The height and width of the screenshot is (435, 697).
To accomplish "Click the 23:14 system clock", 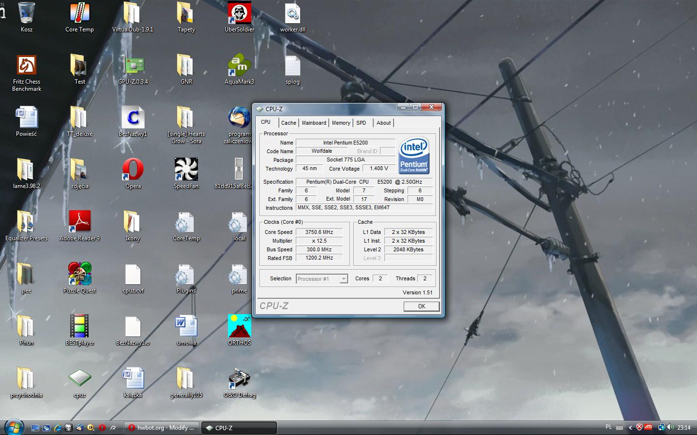I will (x=684, y=427).
